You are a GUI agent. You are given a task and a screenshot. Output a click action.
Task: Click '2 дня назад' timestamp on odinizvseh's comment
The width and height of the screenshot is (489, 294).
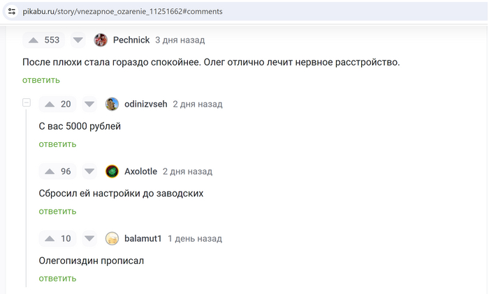(197, 104)
